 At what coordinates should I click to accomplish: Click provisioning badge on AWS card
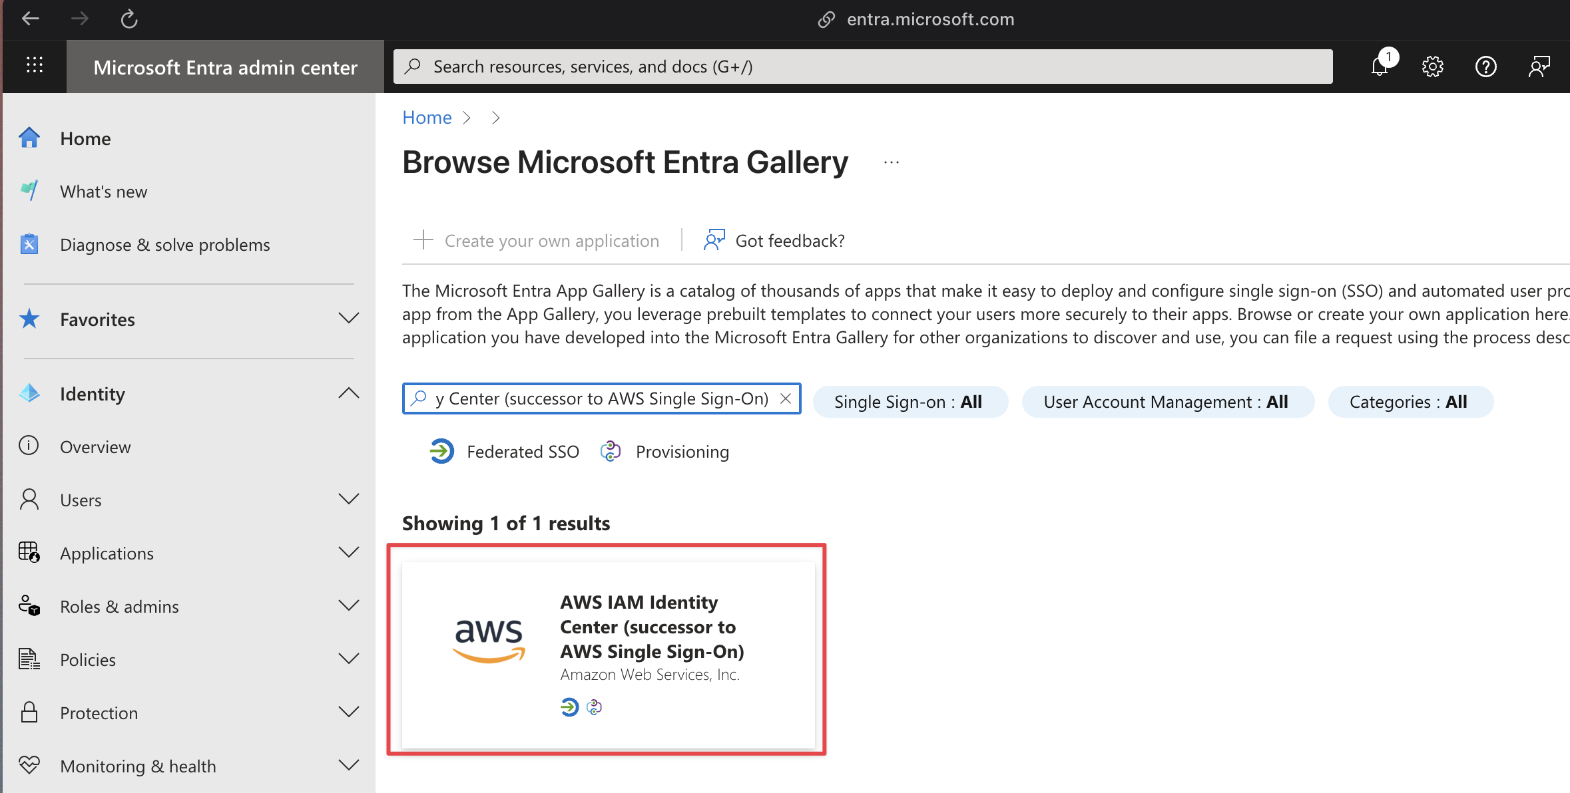pos(594,707)
